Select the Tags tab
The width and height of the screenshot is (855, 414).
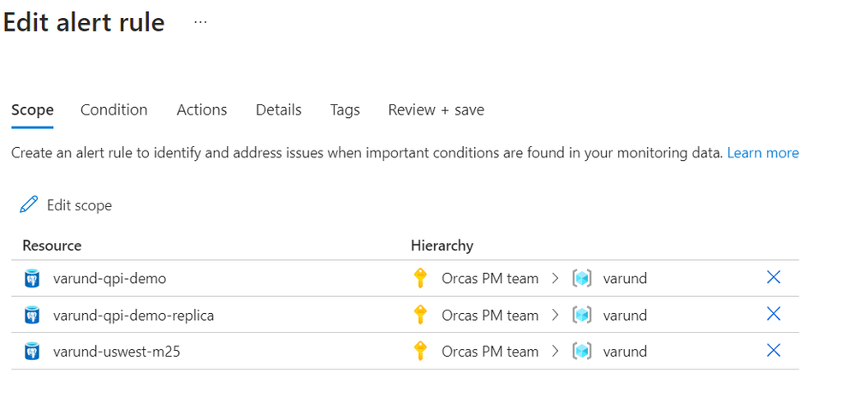click(x=345, y=109)
